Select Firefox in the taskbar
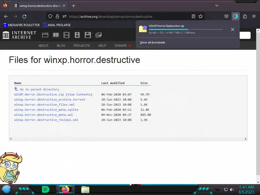The width and height of the screenshot is (260, 195). 65,189
